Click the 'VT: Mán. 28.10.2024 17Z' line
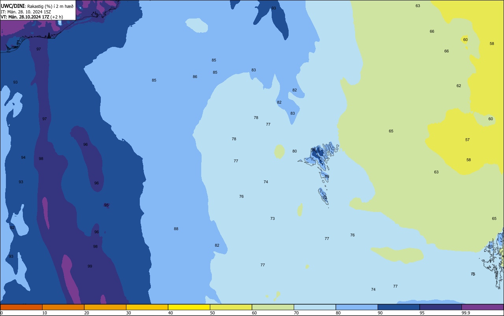The image size is (504, 316). (25, 17)
